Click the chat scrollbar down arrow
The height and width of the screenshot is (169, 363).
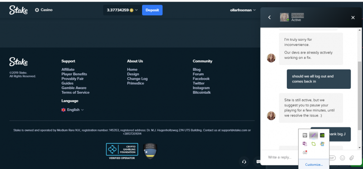[359, 148]
